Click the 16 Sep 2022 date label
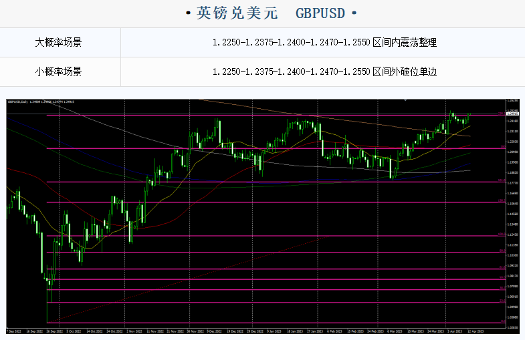This screenshot has height=340, width=525. click(x=35, y=331)
